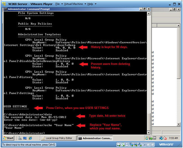Click 'Enter the new date: (mm-dd-yy)' line
Viewport: 183px width, 148px height.
(x=31, y=120)
